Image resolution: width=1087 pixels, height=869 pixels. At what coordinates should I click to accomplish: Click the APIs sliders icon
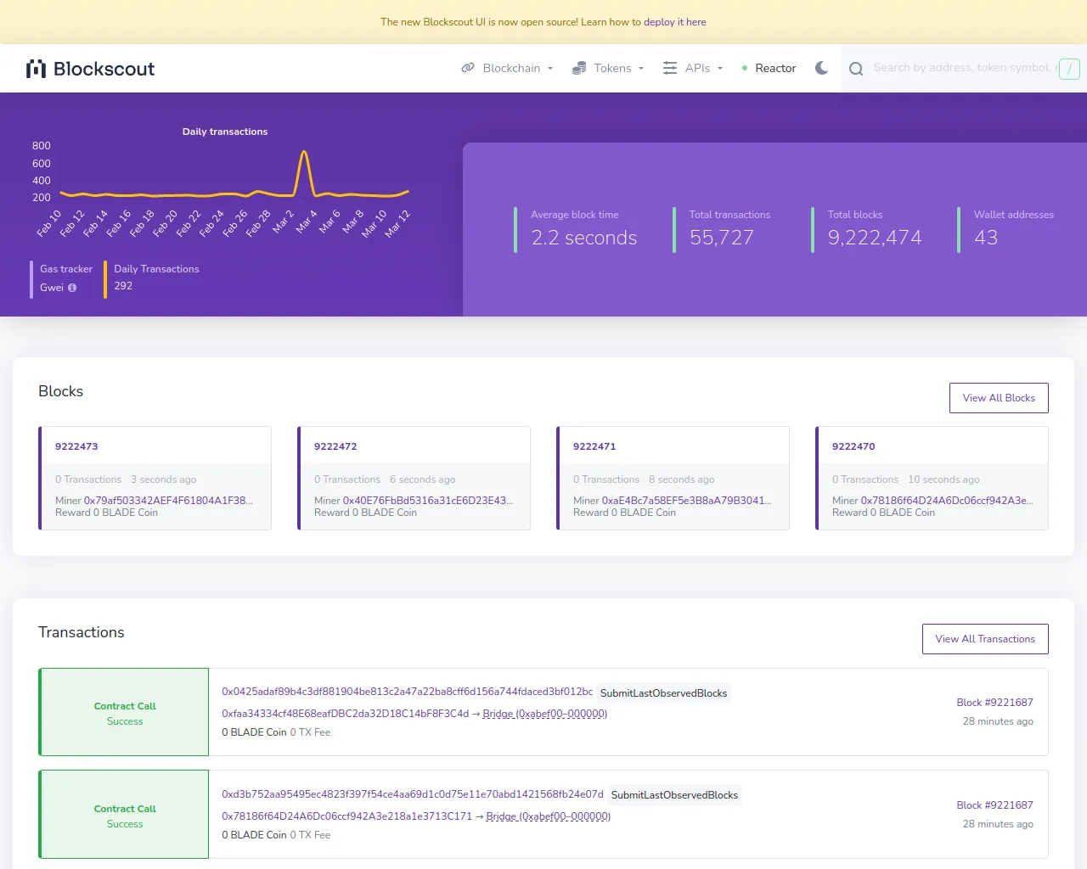(x=670, y=68)
